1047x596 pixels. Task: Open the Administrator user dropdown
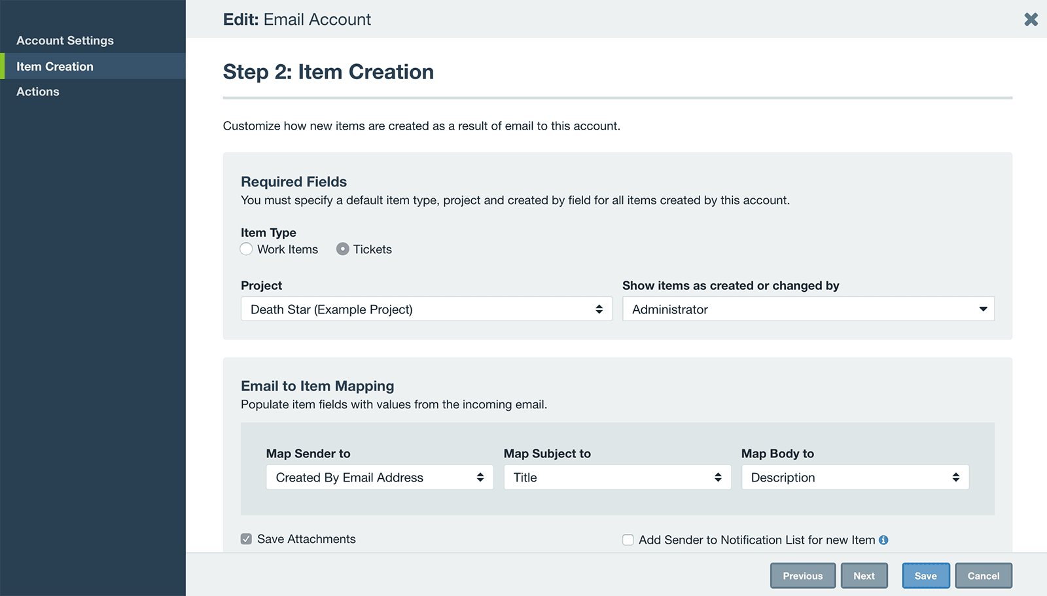808,309
